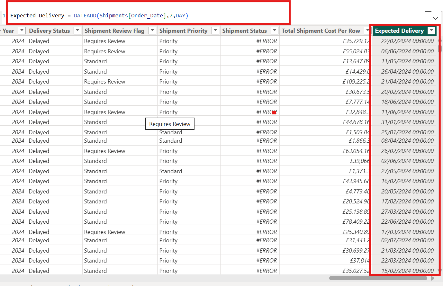Click the cost cell £63,054.16

356,151
